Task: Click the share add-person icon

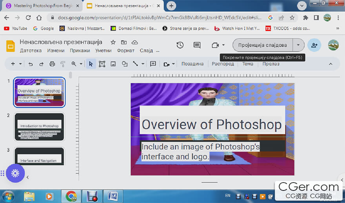Action: coord(314,45)
